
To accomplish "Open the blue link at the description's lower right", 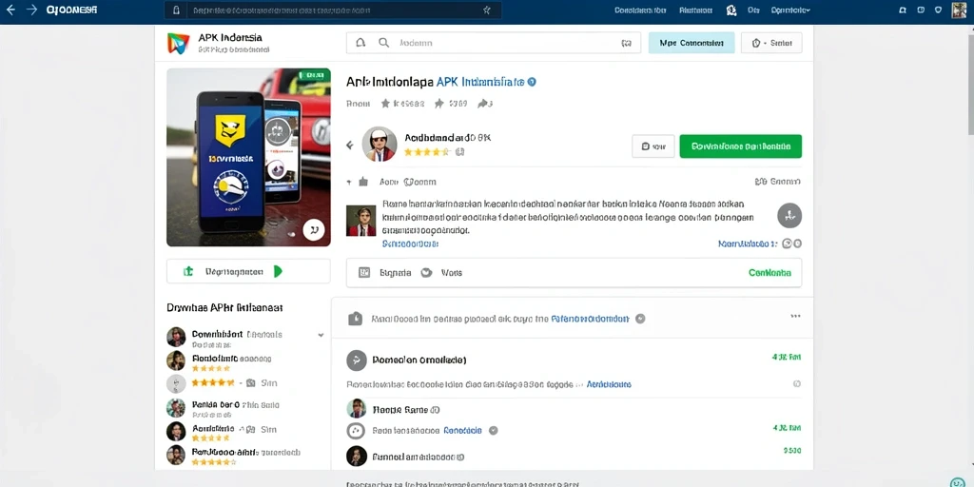I will [748, 244].
